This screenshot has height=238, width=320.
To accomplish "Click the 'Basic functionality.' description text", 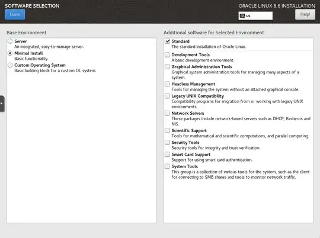I will (31, 59).
